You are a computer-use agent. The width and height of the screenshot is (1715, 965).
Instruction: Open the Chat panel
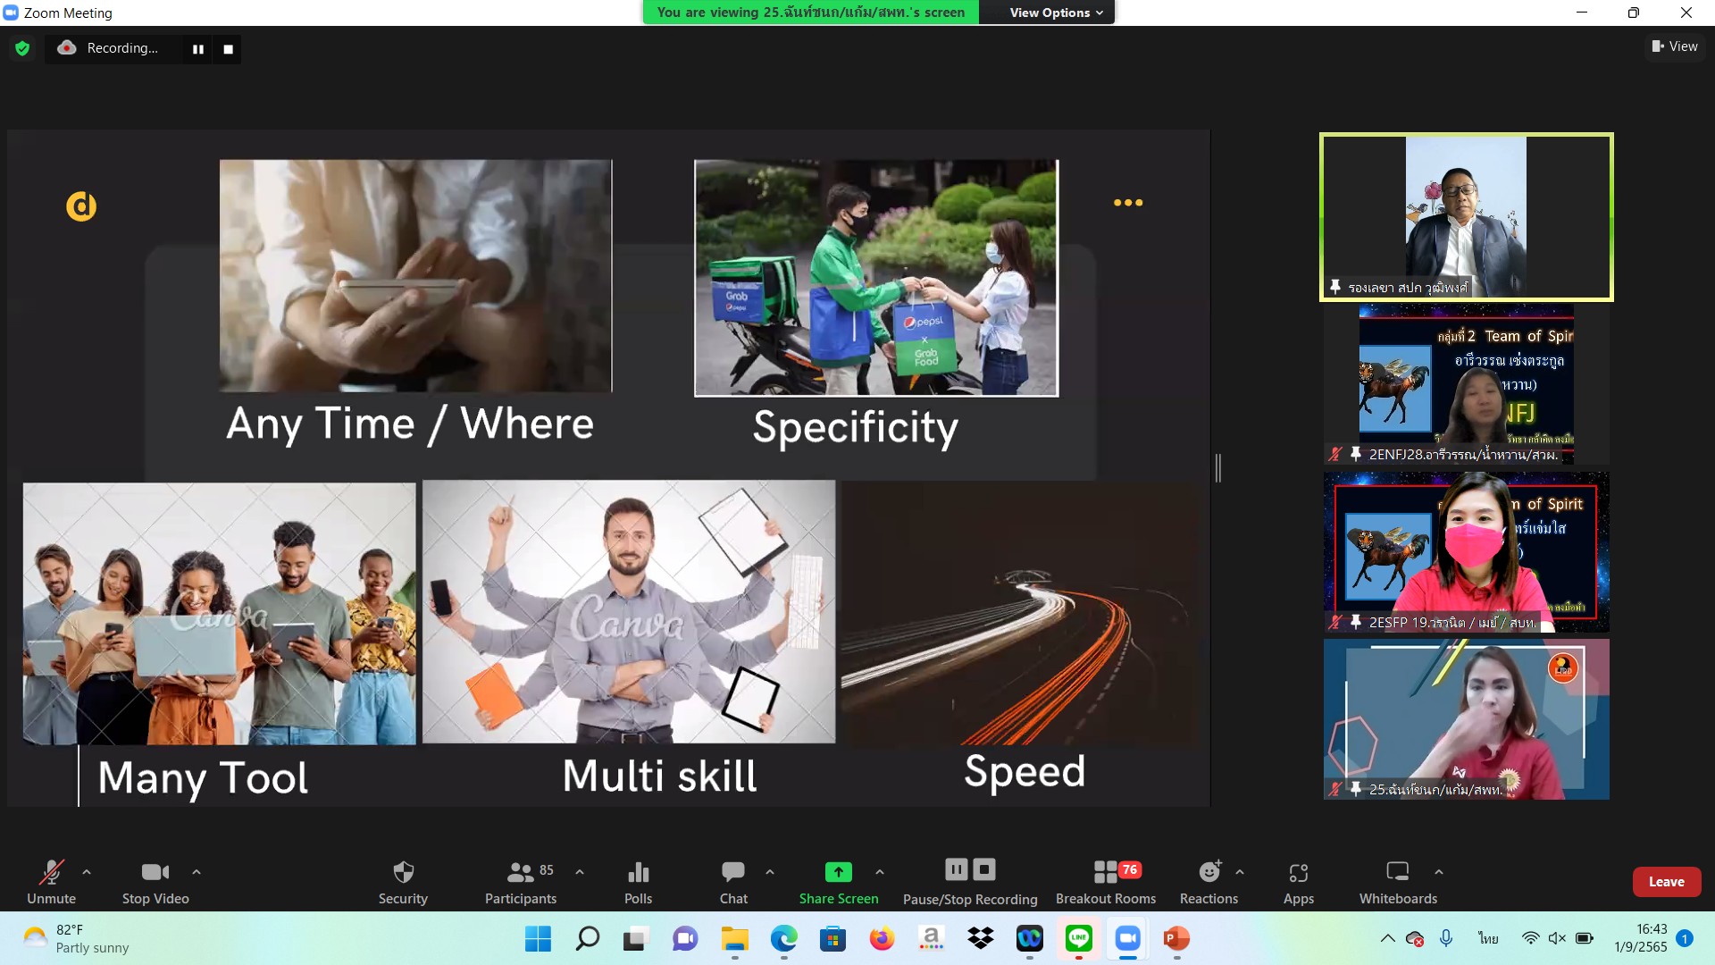[733, 881]
